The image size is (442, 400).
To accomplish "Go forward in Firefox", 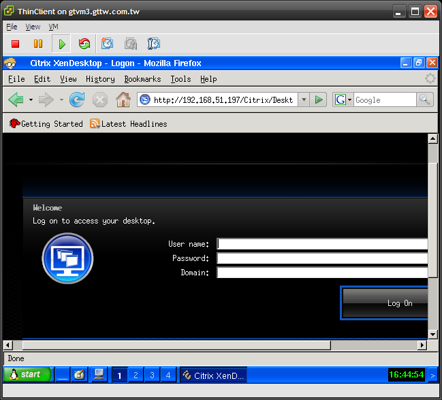I will [x=46, y=99].
